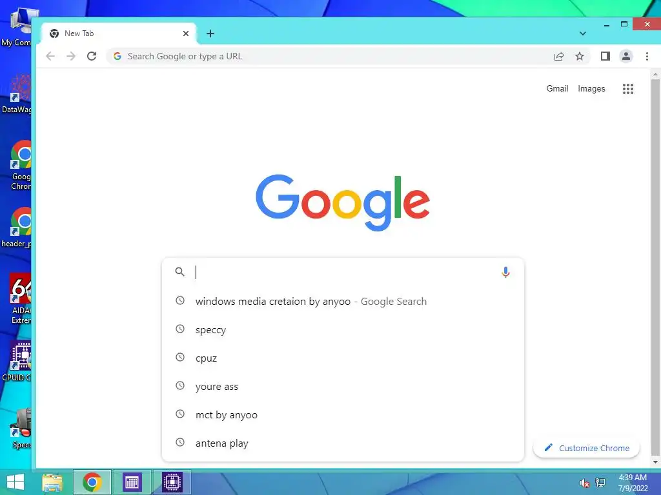The height and width of the screenshot is (495, 661).
Task: Click the clock icon beside 'antena play'
Action: click(x=180, y=442)
